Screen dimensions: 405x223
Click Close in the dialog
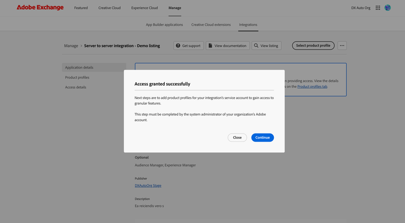pos(237,137)
